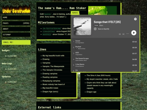Click the EMAIL ME! button
The height and width of the screenshot is (110, 147).
(16, 42)
